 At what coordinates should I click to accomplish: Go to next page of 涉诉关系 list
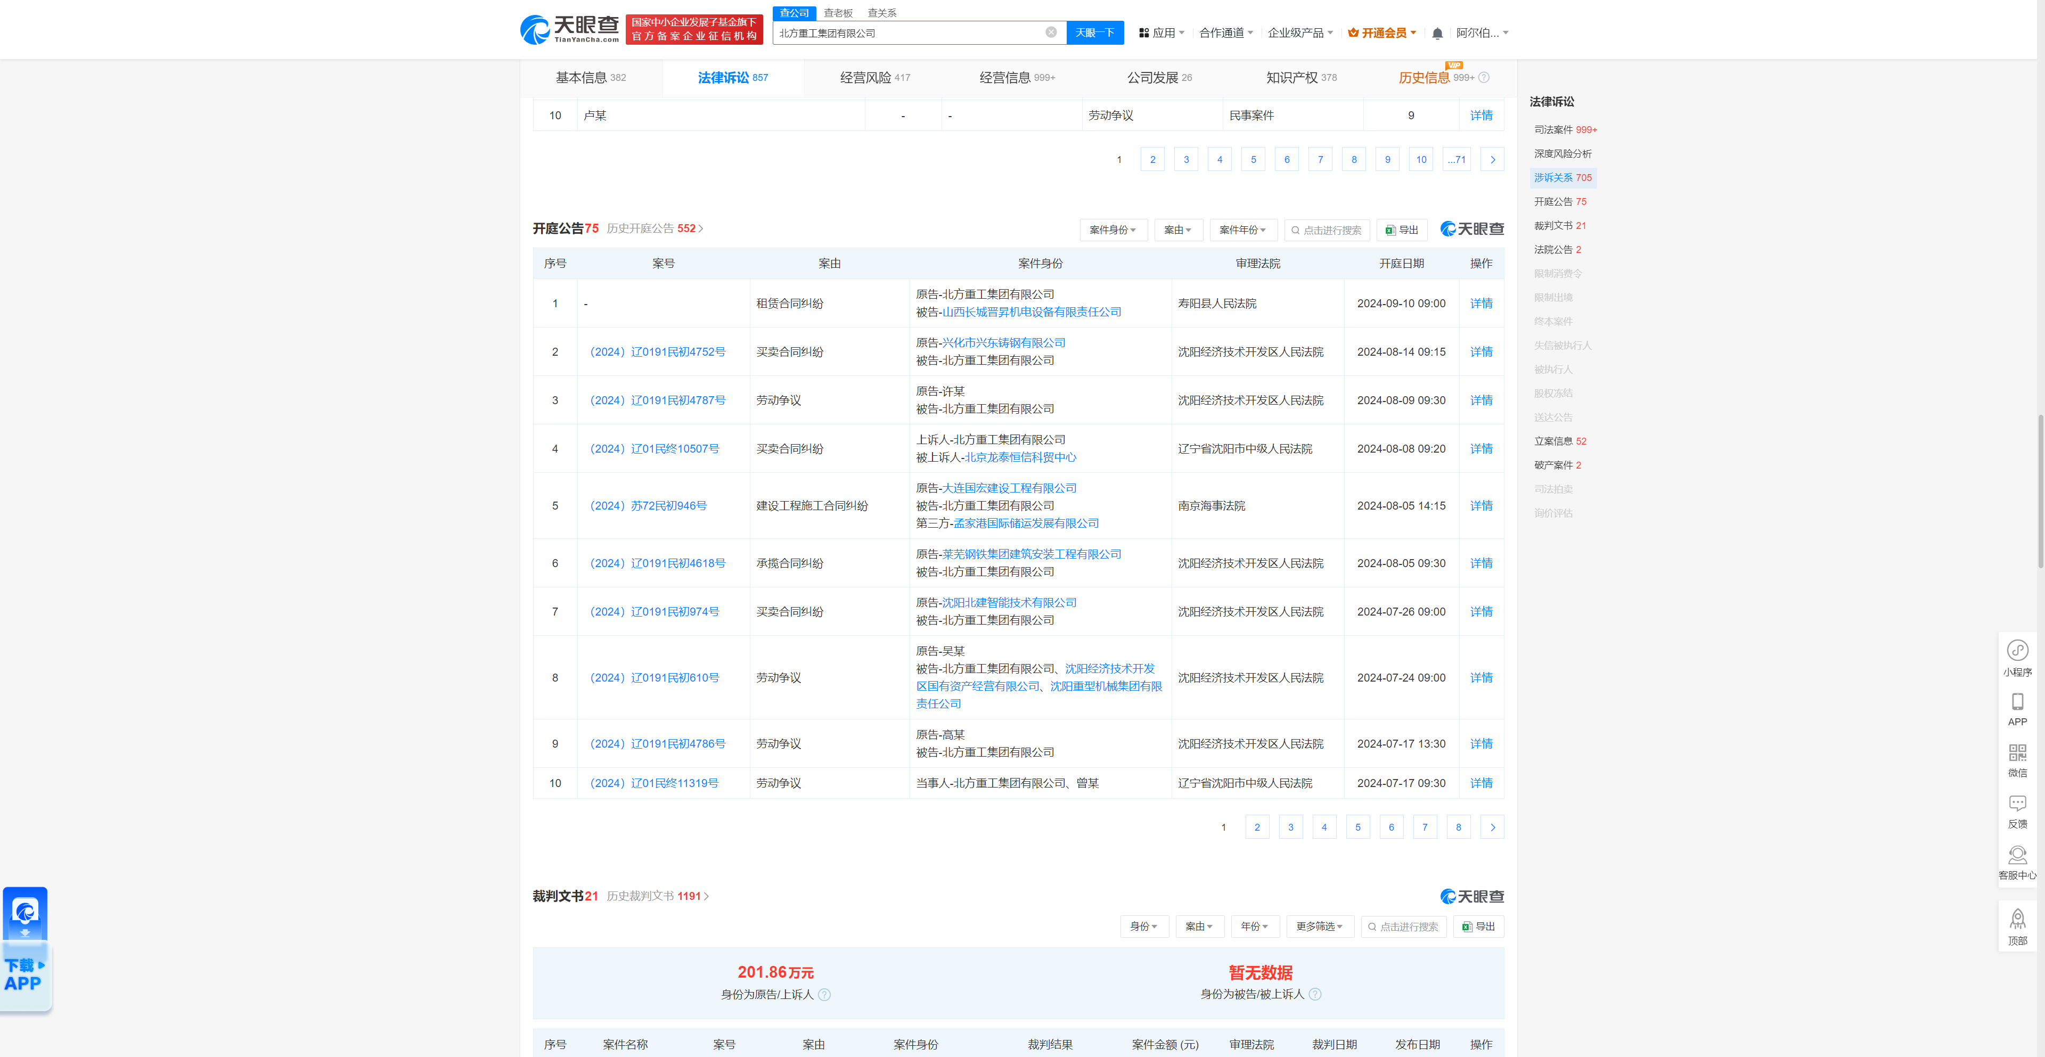tap(1492, 160)
